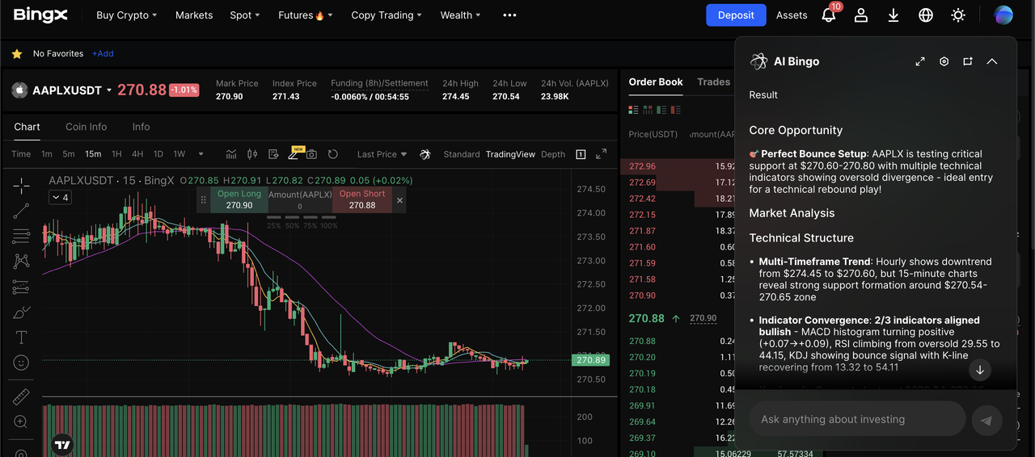
Task: Expand the AAPLXUSDT pair selector dropdown
Action: point(109,90)
